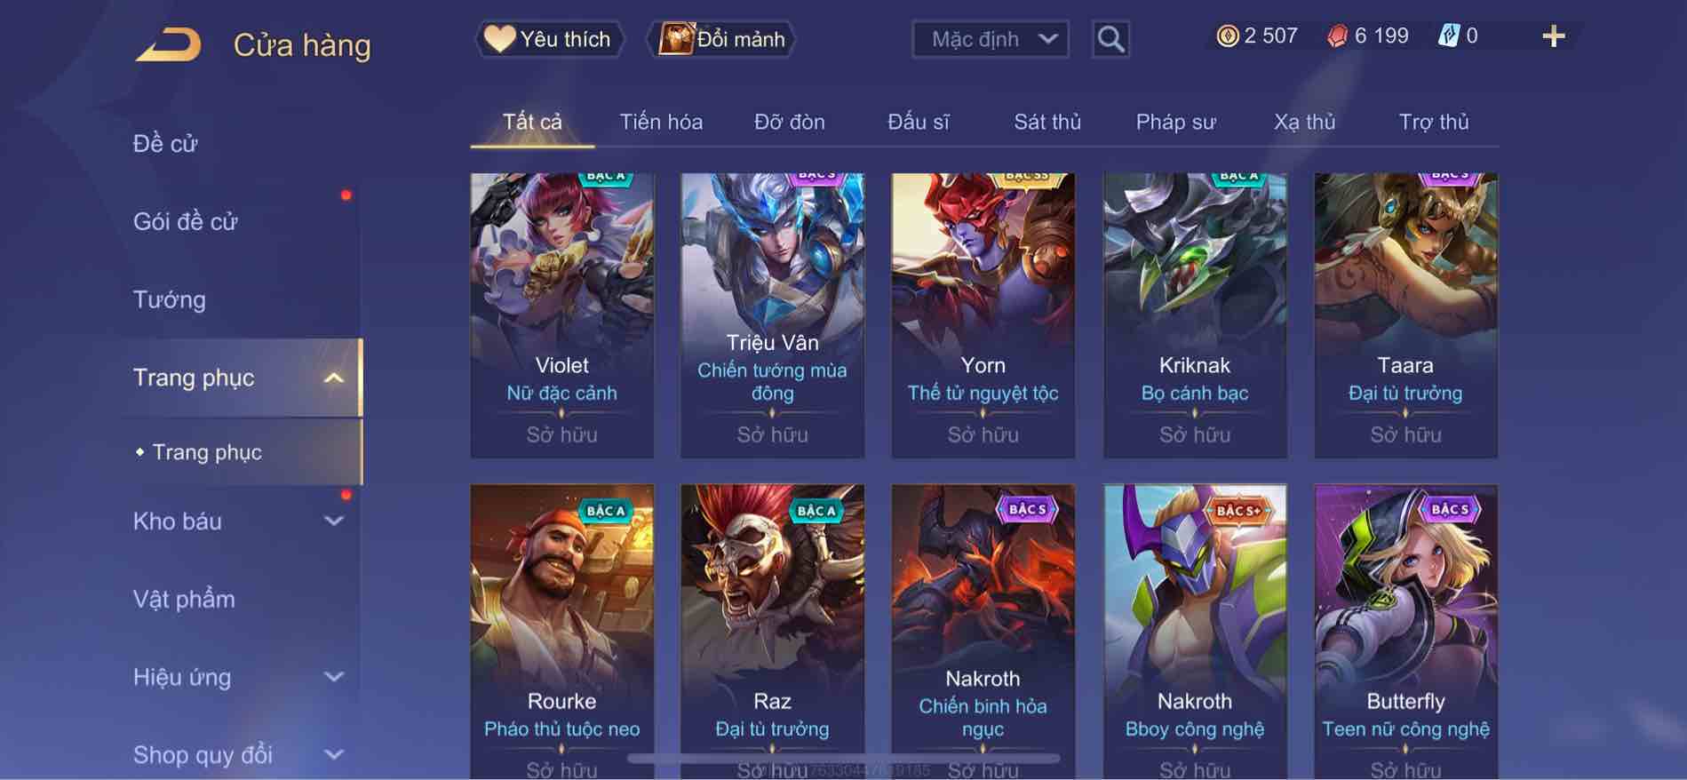Screen dimensions: 1687x780
Task: Select the Tiến hóa tab
Action: pyautogui.click(x=661, y=122)
